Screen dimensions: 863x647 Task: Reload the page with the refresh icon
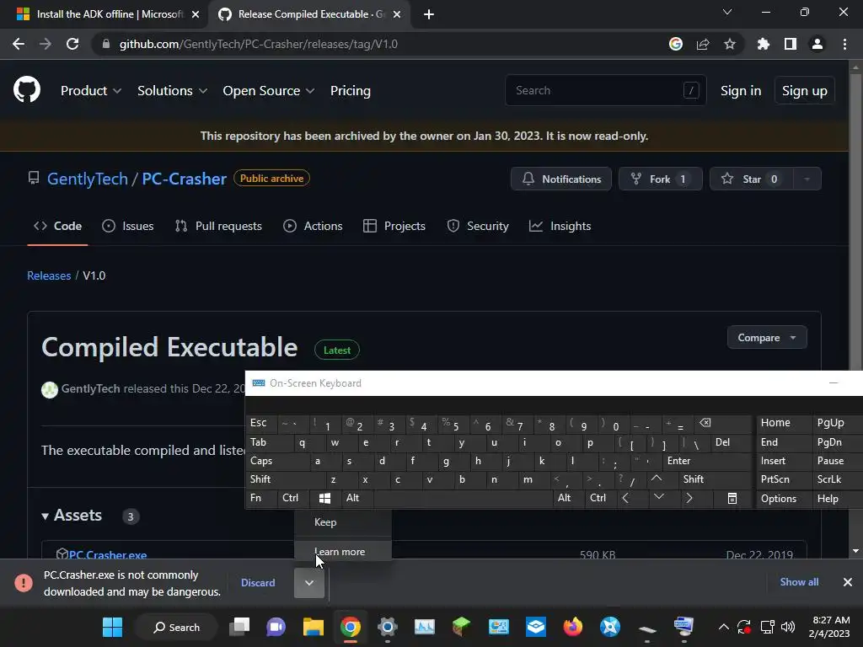[72, 44]
